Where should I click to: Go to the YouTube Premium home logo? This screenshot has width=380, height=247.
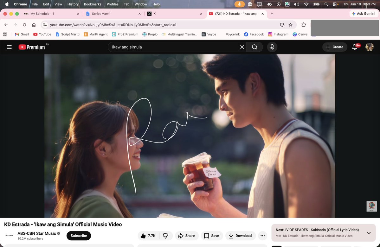pos(32,47)
